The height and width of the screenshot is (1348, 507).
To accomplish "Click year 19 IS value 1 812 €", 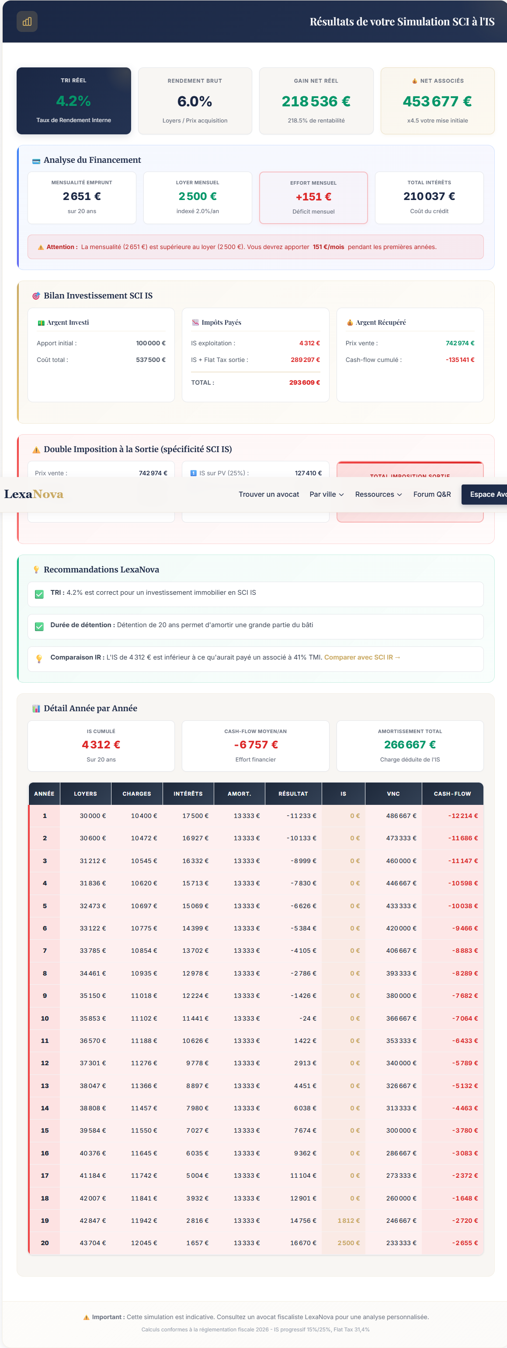I will coord(349,1220).
